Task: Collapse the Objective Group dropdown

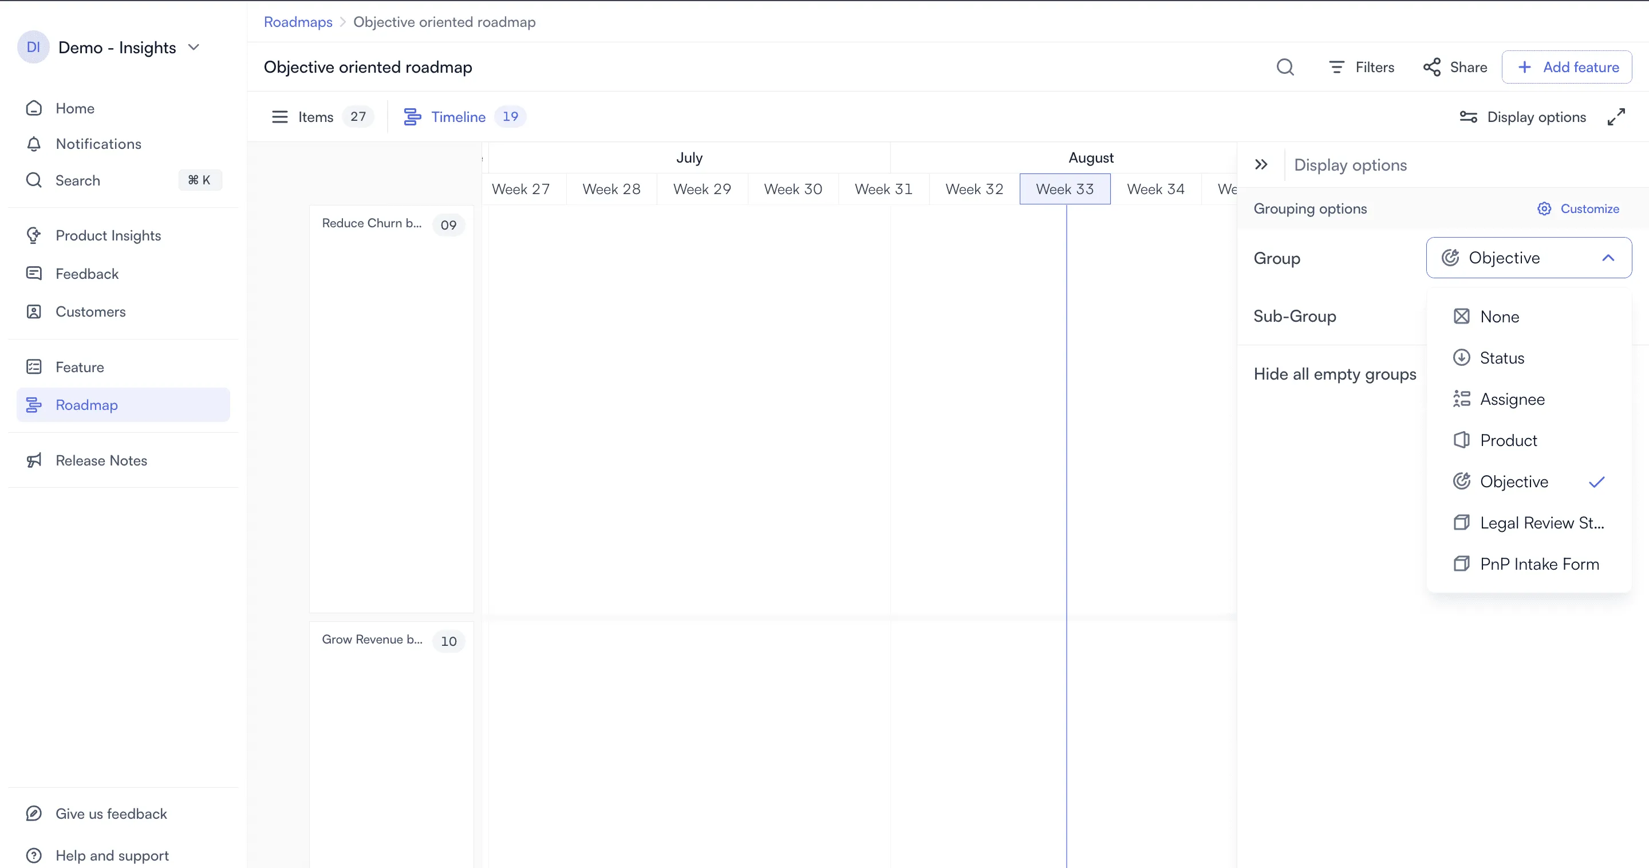Action: point(1529,258)
